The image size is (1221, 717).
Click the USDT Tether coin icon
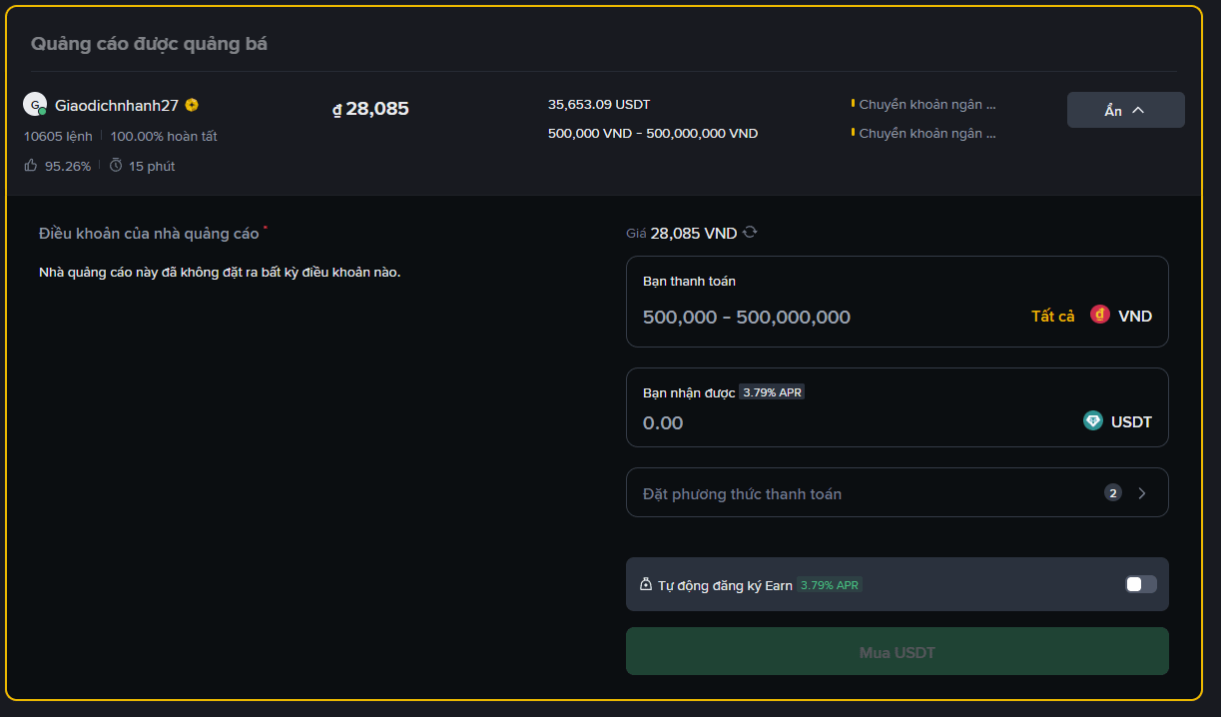coord(1093,421)
